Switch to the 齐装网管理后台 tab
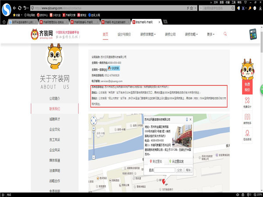The image size is (263, 197). (53, 22)
